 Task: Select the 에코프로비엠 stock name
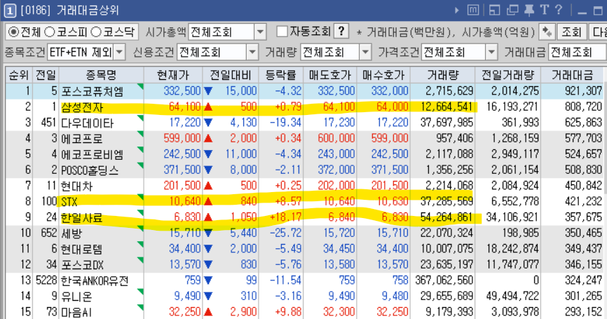coord(92,154)
